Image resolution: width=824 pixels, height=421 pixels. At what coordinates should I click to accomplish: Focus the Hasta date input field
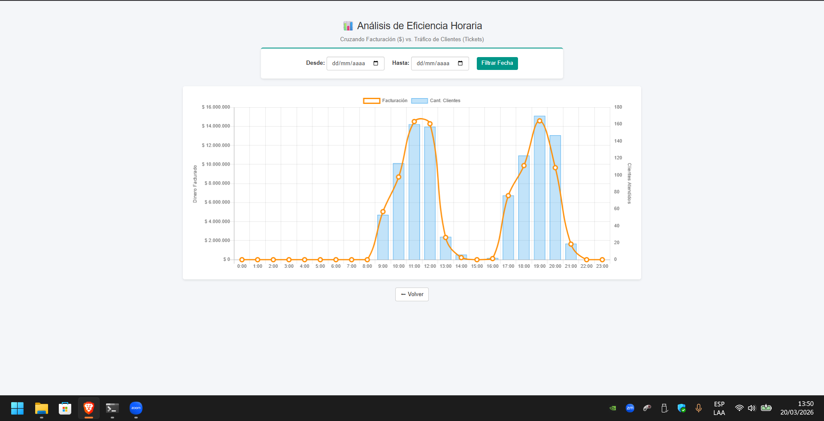click(x=433, y=64)
